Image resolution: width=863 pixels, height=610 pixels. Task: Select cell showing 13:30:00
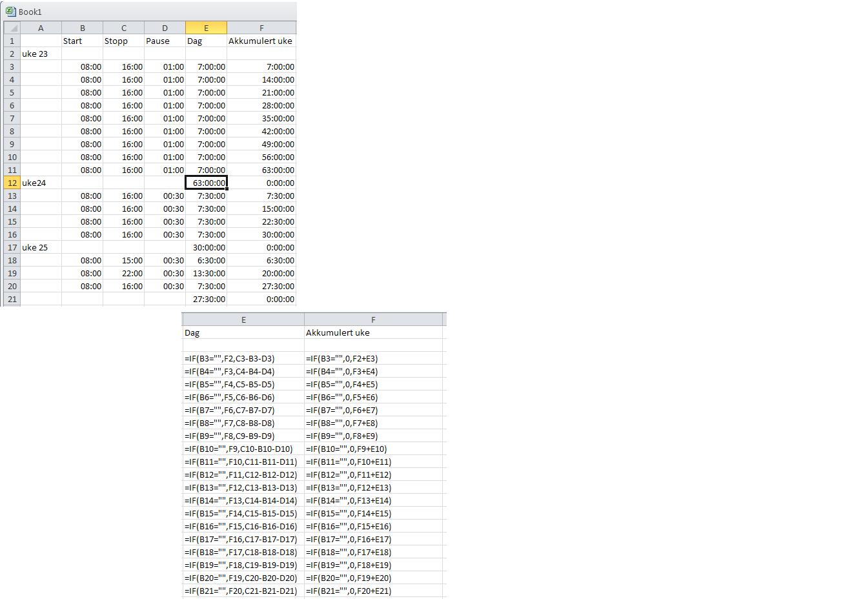206,273
